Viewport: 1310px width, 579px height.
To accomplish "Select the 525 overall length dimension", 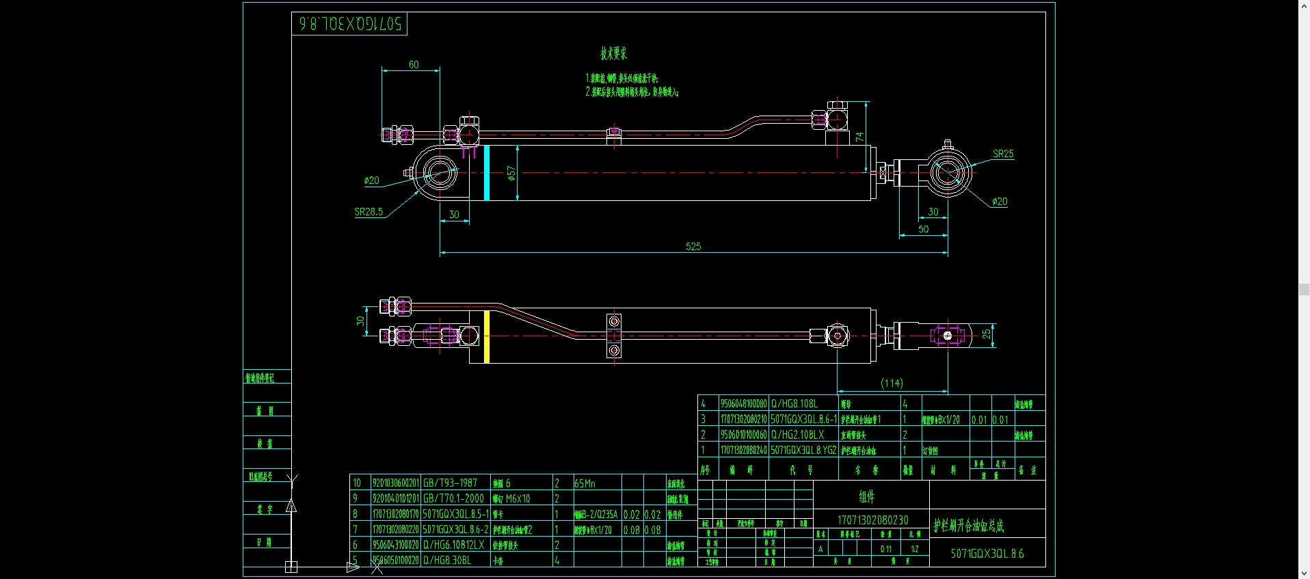I will (693, 246).
